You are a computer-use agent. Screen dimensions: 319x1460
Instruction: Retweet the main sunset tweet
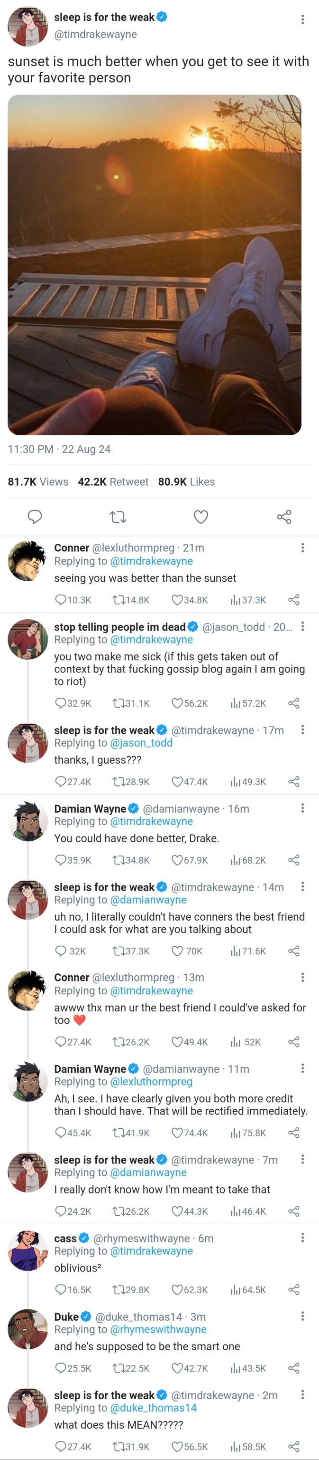118,516
